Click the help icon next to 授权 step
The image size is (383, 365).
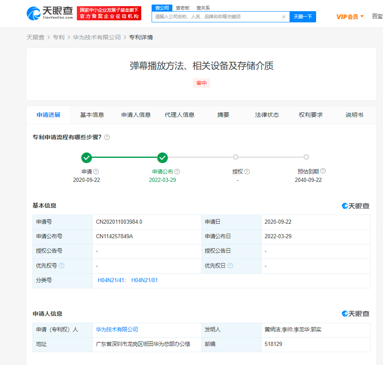pos(247,172)
